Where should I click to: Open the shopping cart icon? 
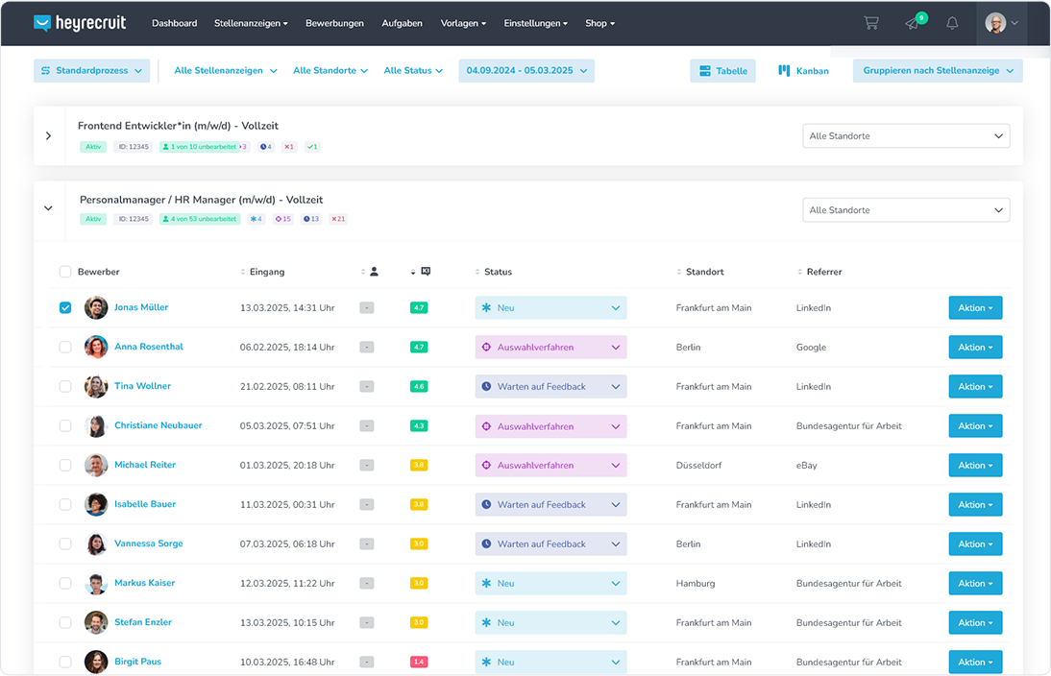pyautogui.click(x=871, y=23)
